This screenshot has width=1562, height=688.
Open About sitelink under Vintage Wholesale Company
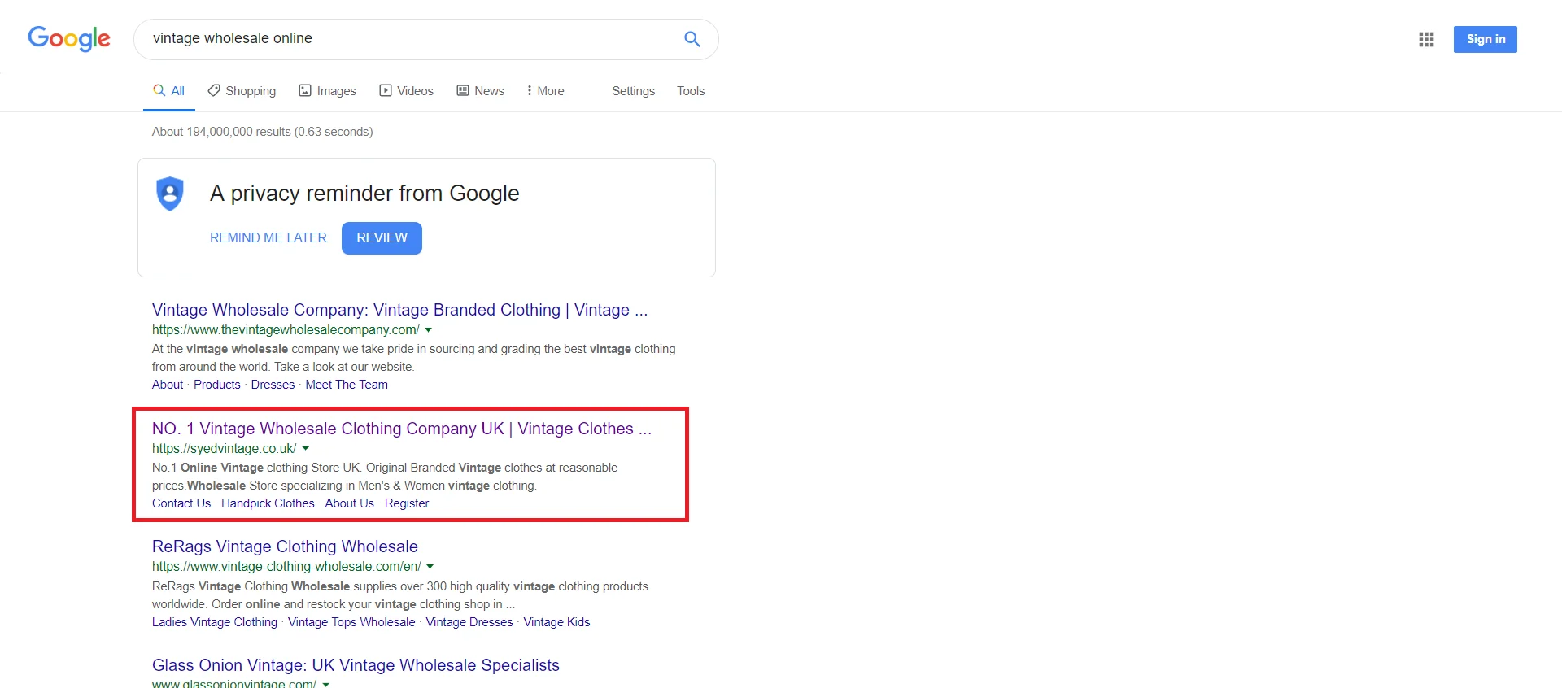[x=168, y=385]
